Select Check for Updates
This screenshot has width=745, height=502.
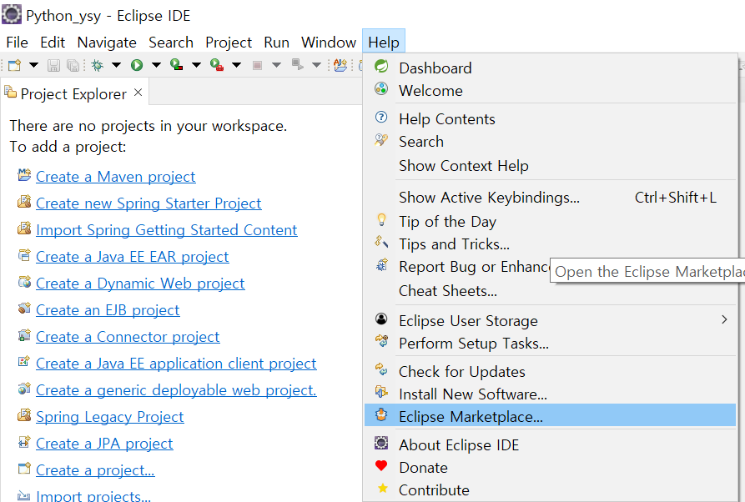point(550,371)
